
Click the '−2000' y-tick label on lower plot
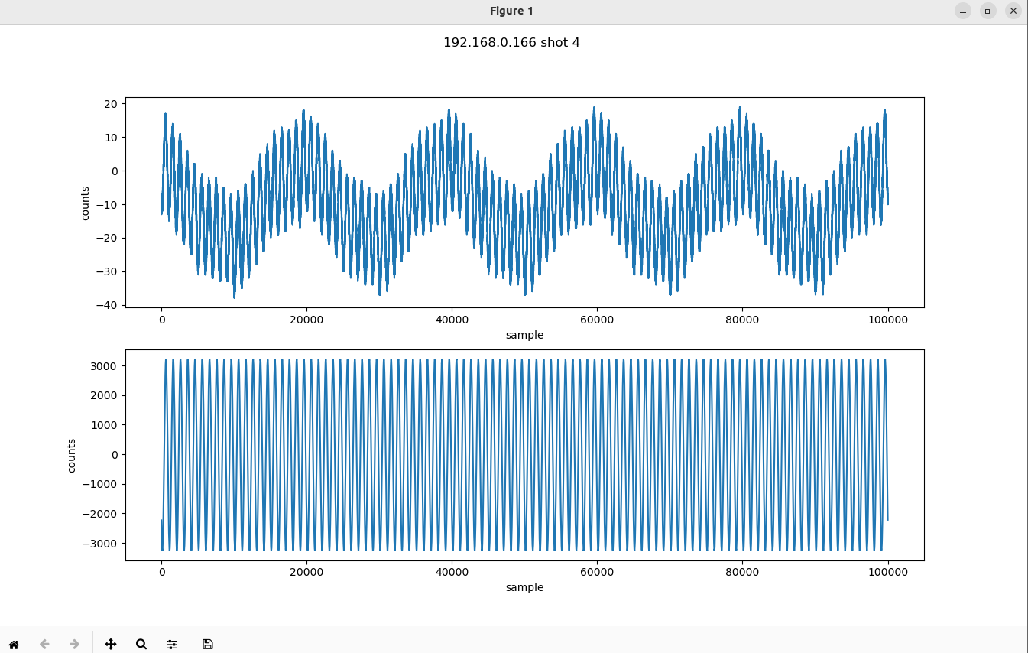99,514
